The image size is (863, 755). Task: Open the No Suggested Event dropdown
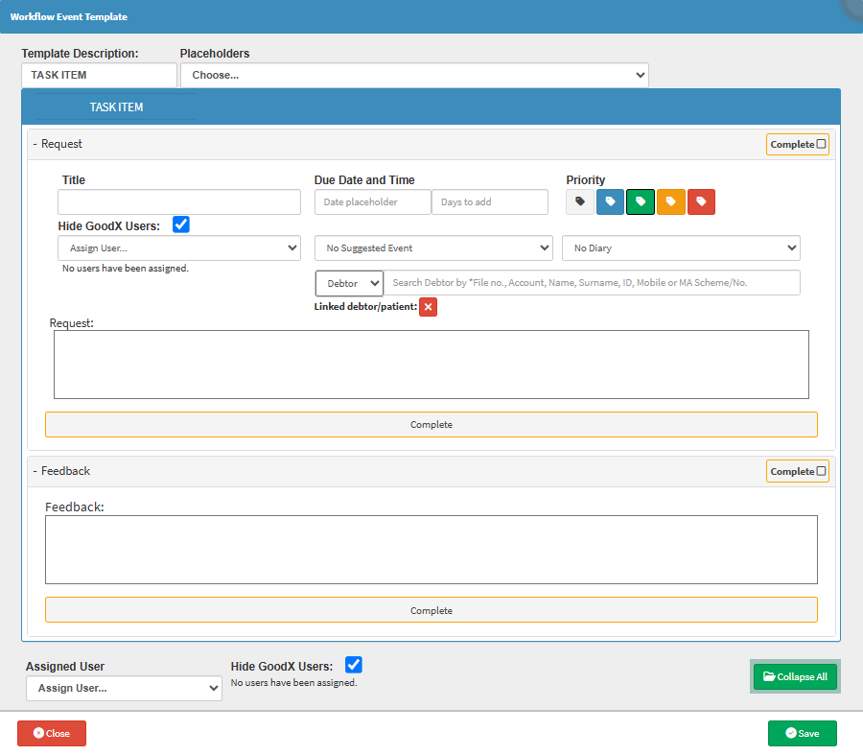(x=433, y=248)
